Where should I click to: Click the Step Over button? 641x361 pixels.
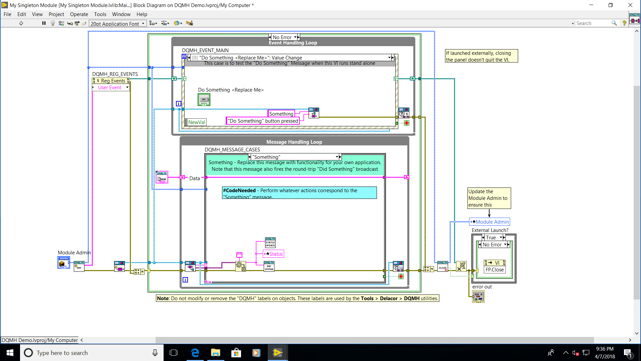tap(77, 23)
